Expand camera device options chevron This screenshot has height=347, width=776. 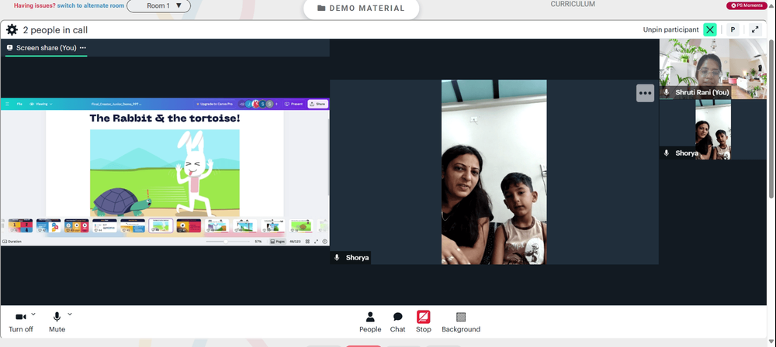[33, 314]
